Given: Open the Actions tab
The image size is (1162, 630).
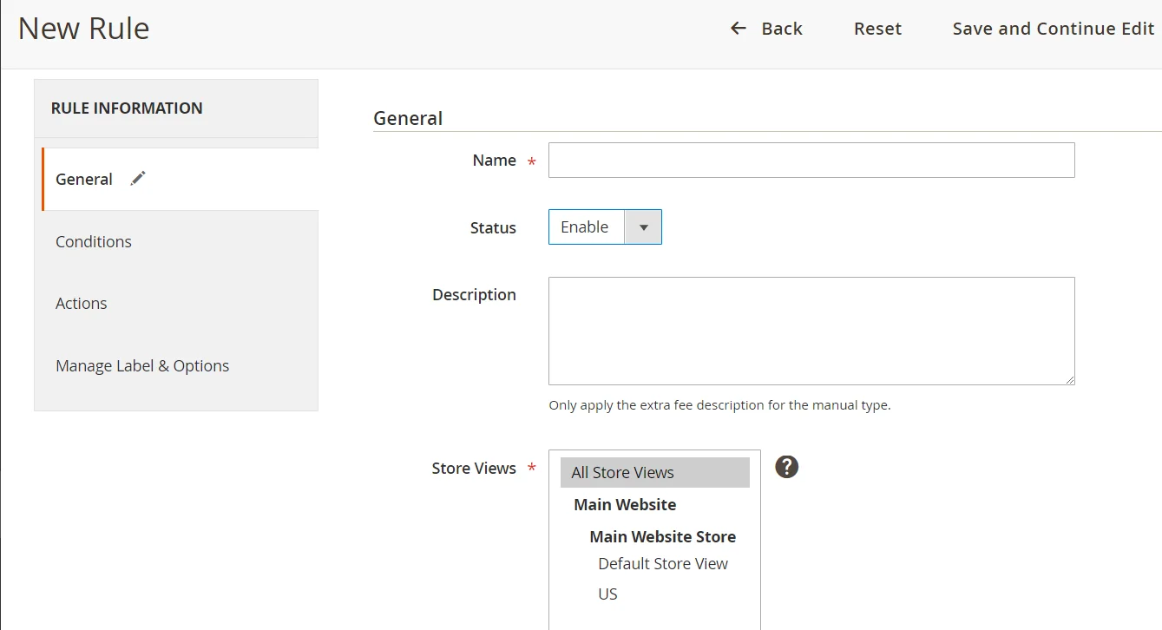Looking at the screenshot, I should 82,304.
